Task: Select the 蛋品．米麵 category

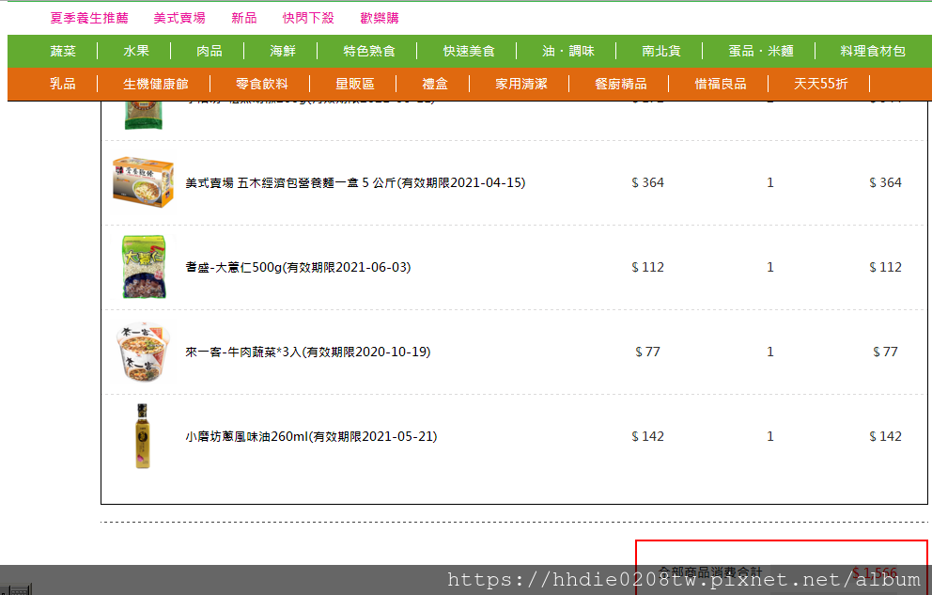Action: [761, 51]
